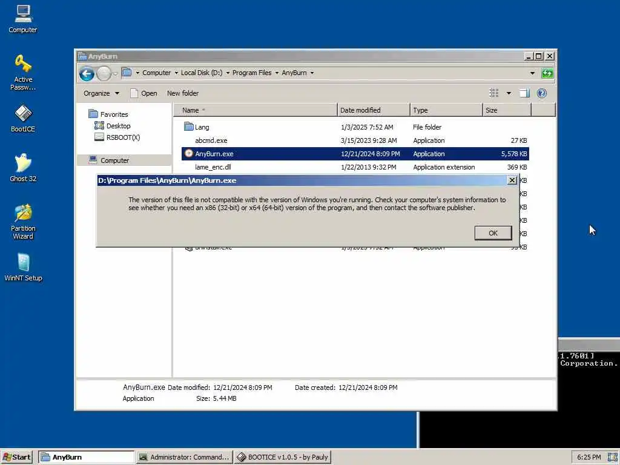The height and width of the screenshot is (465, 620).
Task: Click the AnyBurn.exe disc icon
Action: click(189, 153)
